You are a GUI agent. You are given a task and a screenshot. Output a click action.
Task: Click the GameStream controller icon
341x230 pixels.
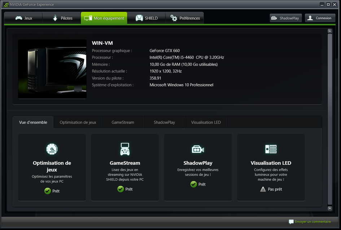coord(125,149)
